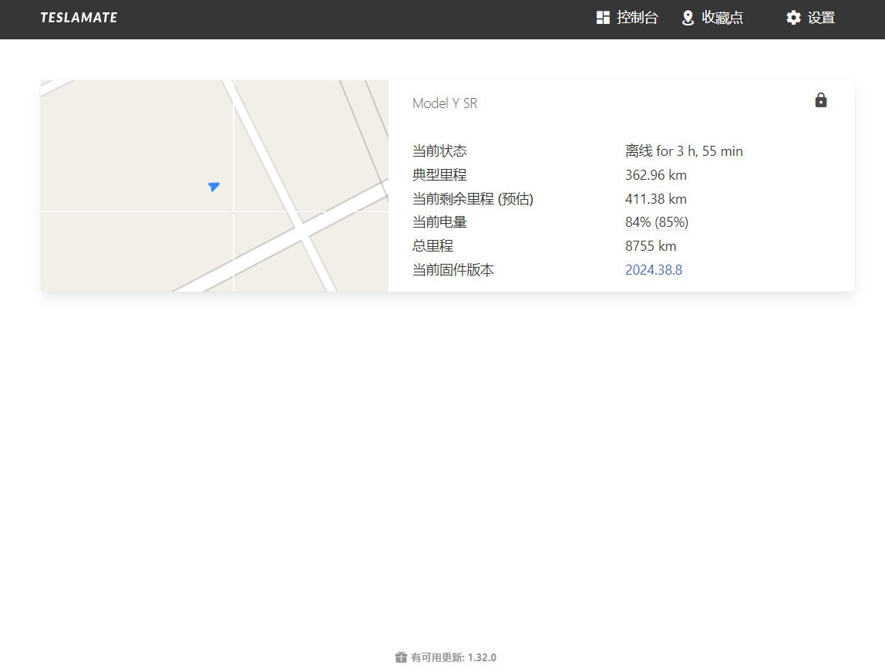This screenshot has width=885, height=672.
Task: Click the 离线 for 3 h, 55 min status
Action: pos(684,151)
